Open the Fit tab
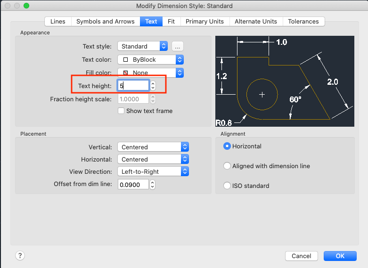This screenshot has width=368, height=268. pyautogui.click(x=172, y=21)
